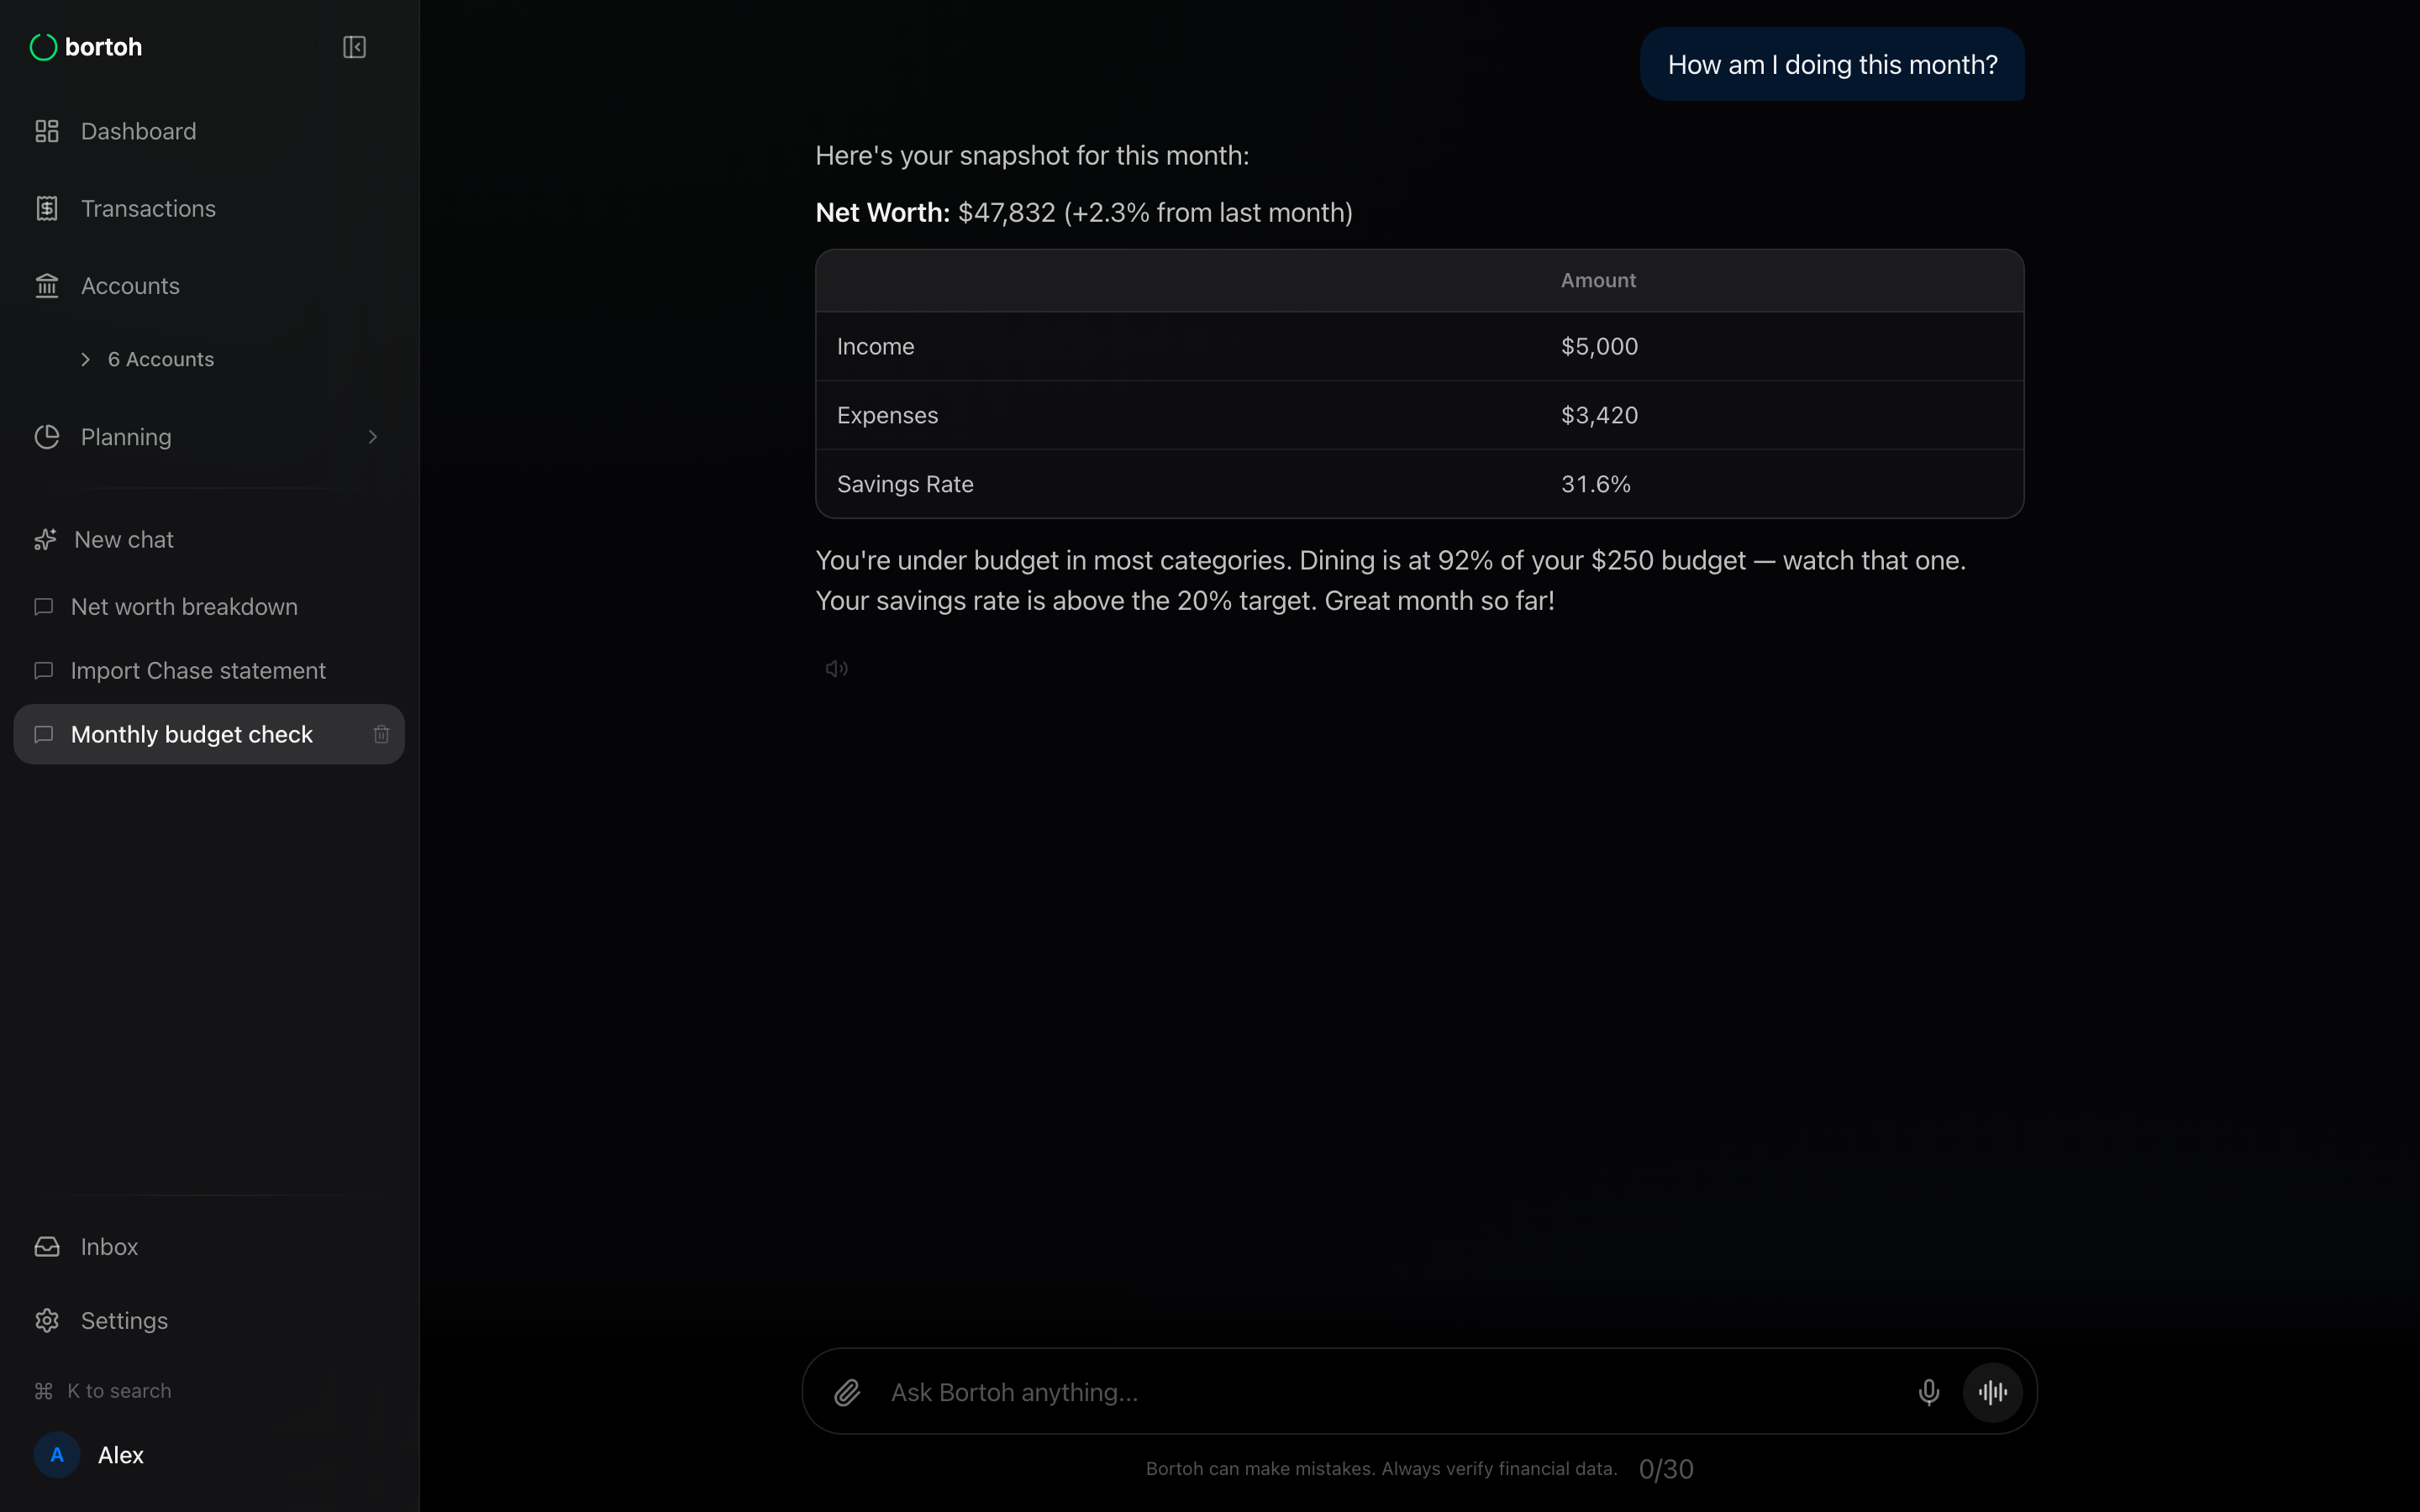This screenshot has height=1512, width=2420.
Task: Click the microphone dictation icon
Action: pyautogui.click(x=1928, y=1392)
